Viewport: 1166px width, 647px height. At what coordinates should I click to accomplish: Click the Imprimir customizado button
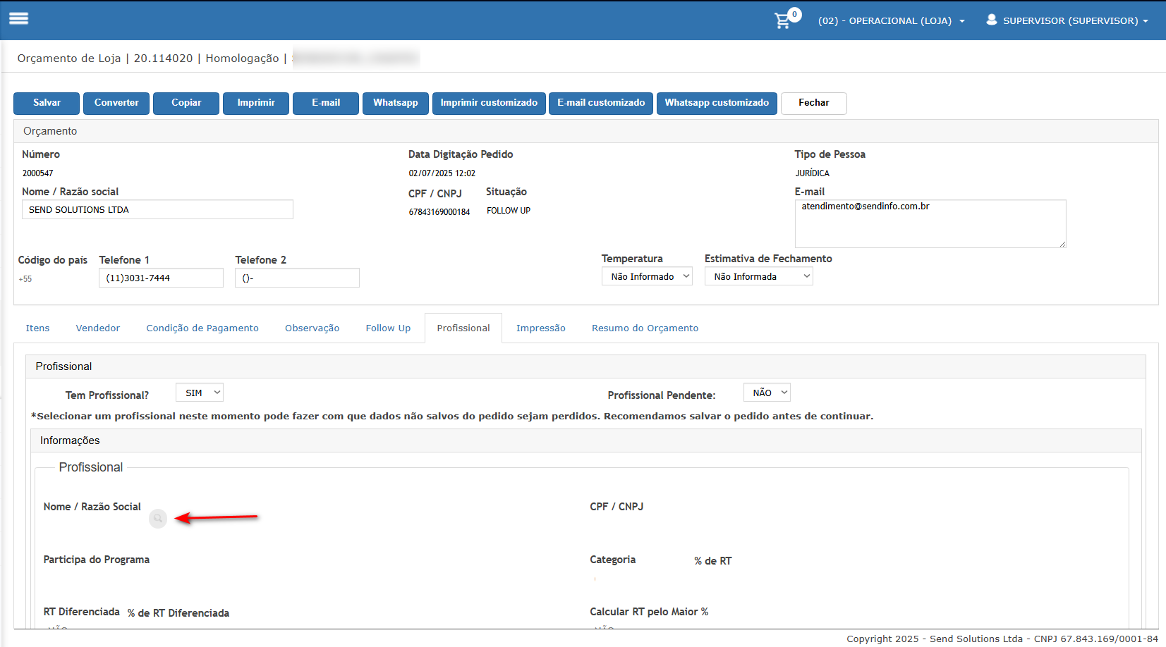click(489, 103)
